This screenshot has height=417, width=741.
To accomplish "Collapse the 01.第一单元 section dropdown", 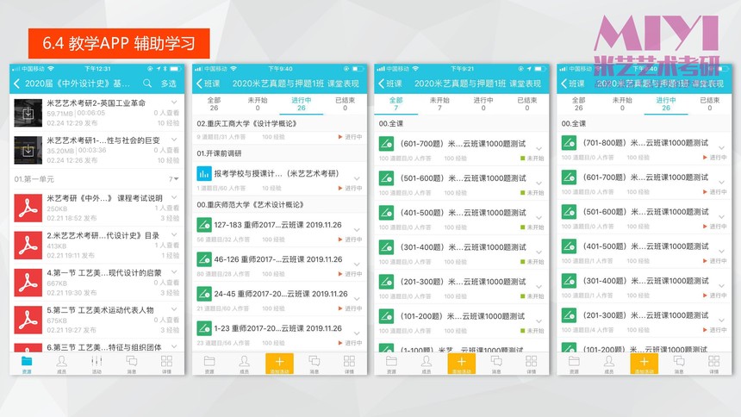I will click(174, 179).
